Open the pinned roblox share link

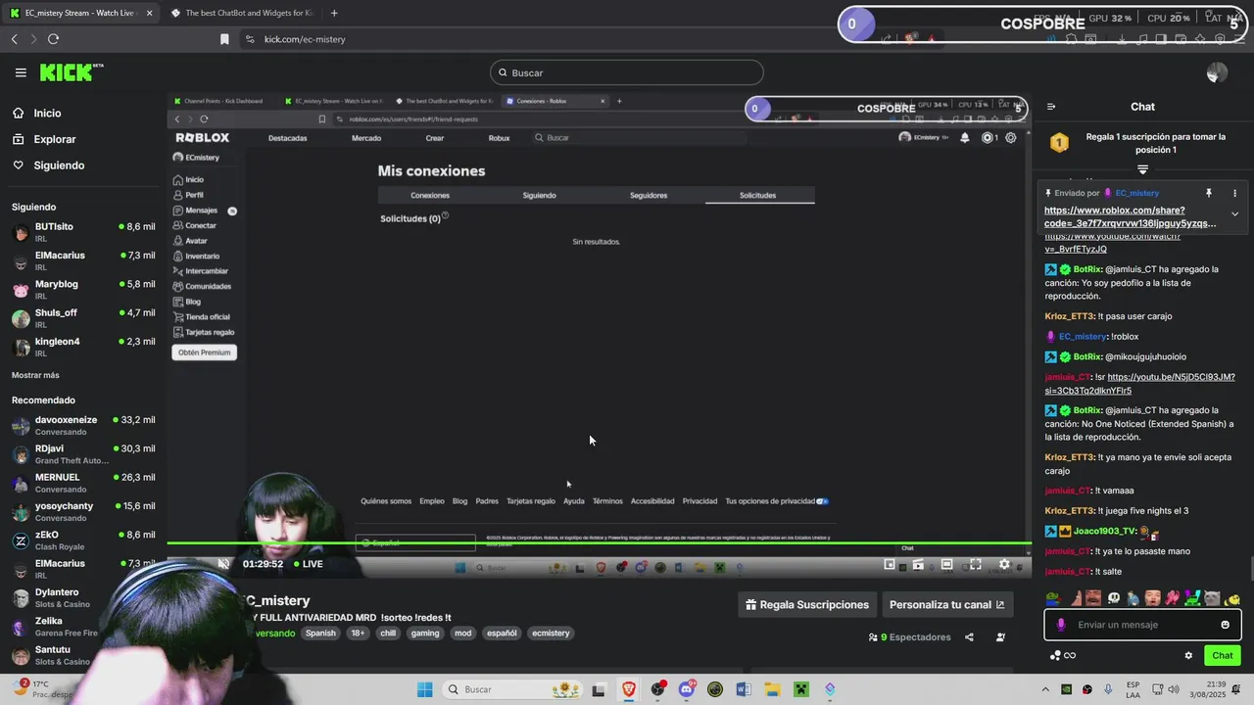click(x=1130, y=216)
